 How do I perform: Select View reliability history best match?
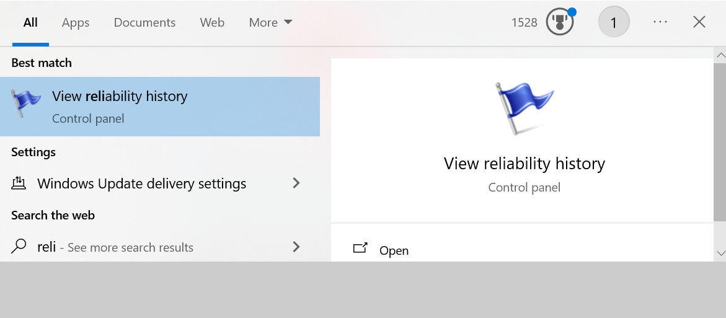160,107
